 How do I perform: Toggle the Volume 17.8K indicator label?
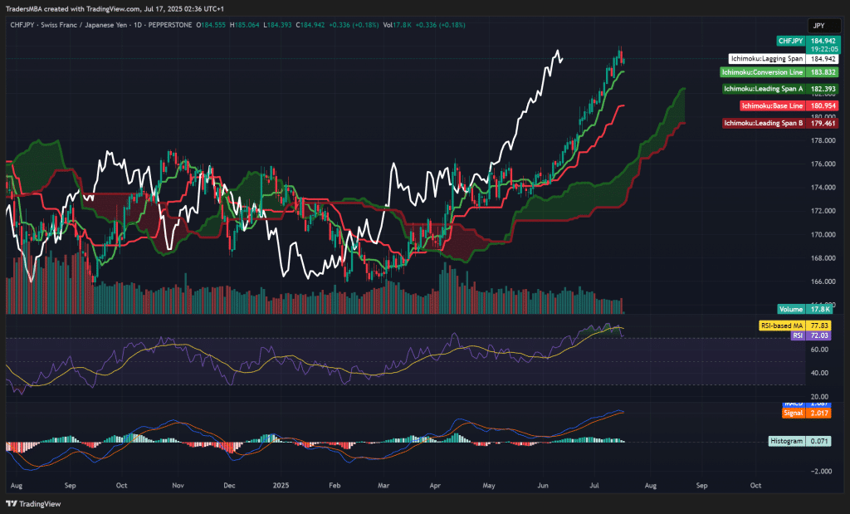click(x=792, y=308)
